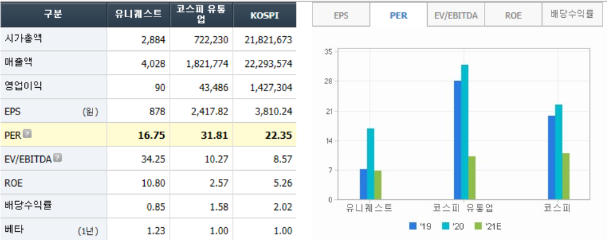This screenshot has width=607, height=240.
Task: Switch to the EV/EBITDA chart tab
Action: click(456, 15)
